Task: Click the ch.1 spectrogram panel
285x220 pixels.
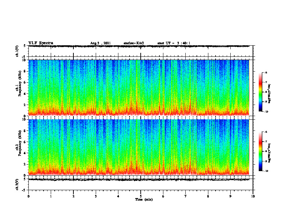Action: tap(139, 88)
